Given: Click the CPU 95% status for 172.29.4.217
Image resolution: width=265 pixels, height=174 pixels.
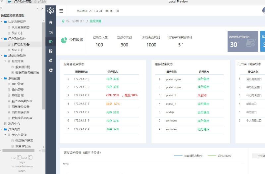Looking at the screenshot, I should tap(113, 95).
